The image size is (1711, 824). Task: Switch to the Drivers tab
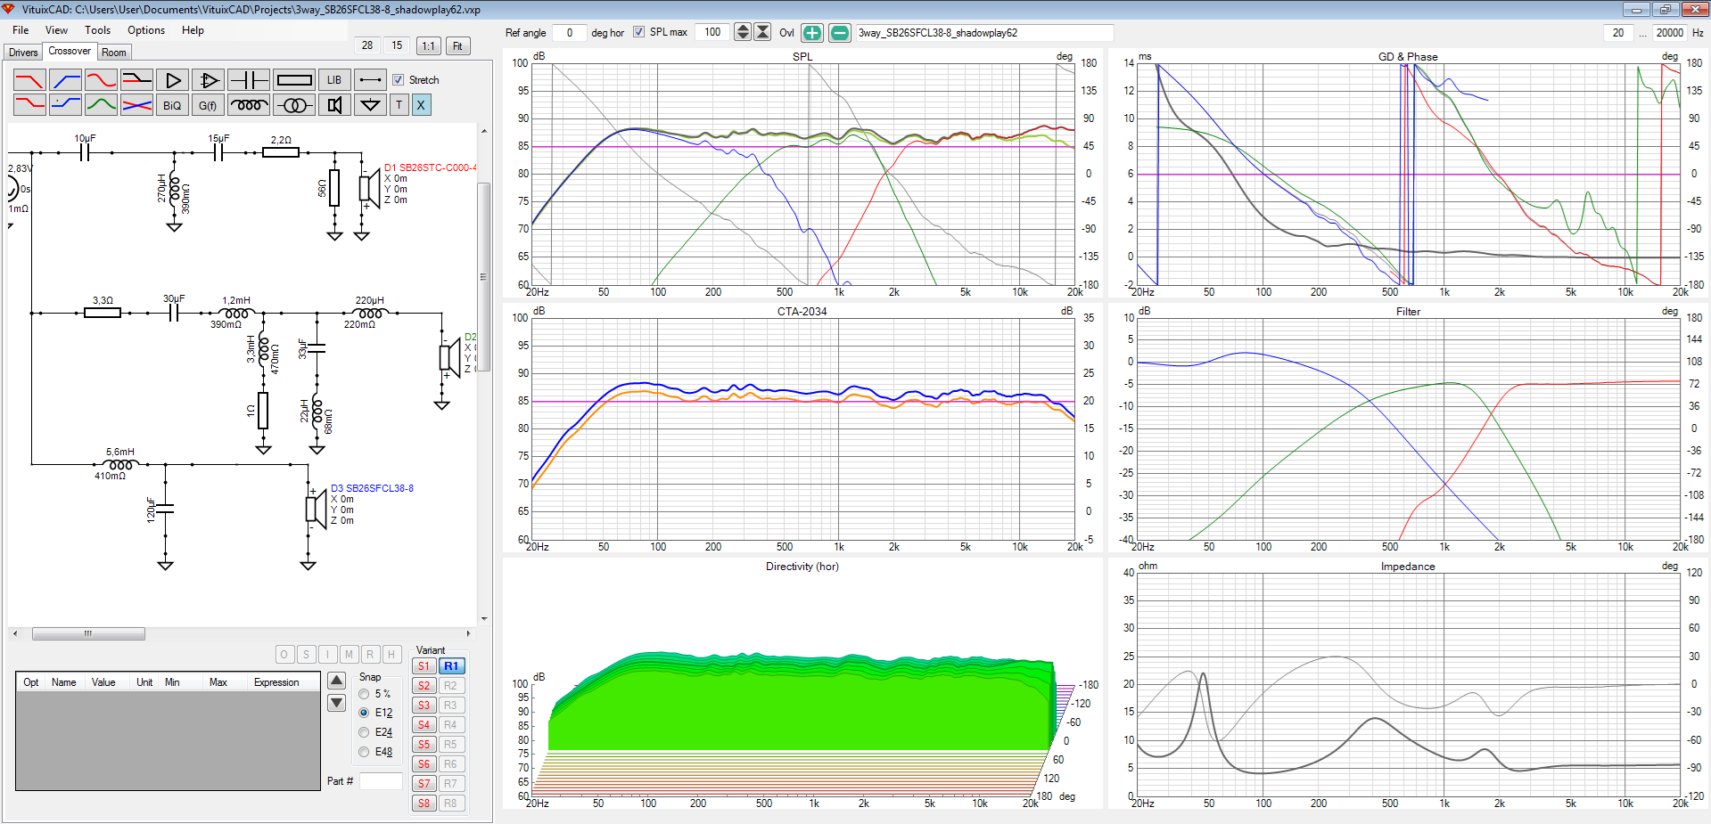23,53
